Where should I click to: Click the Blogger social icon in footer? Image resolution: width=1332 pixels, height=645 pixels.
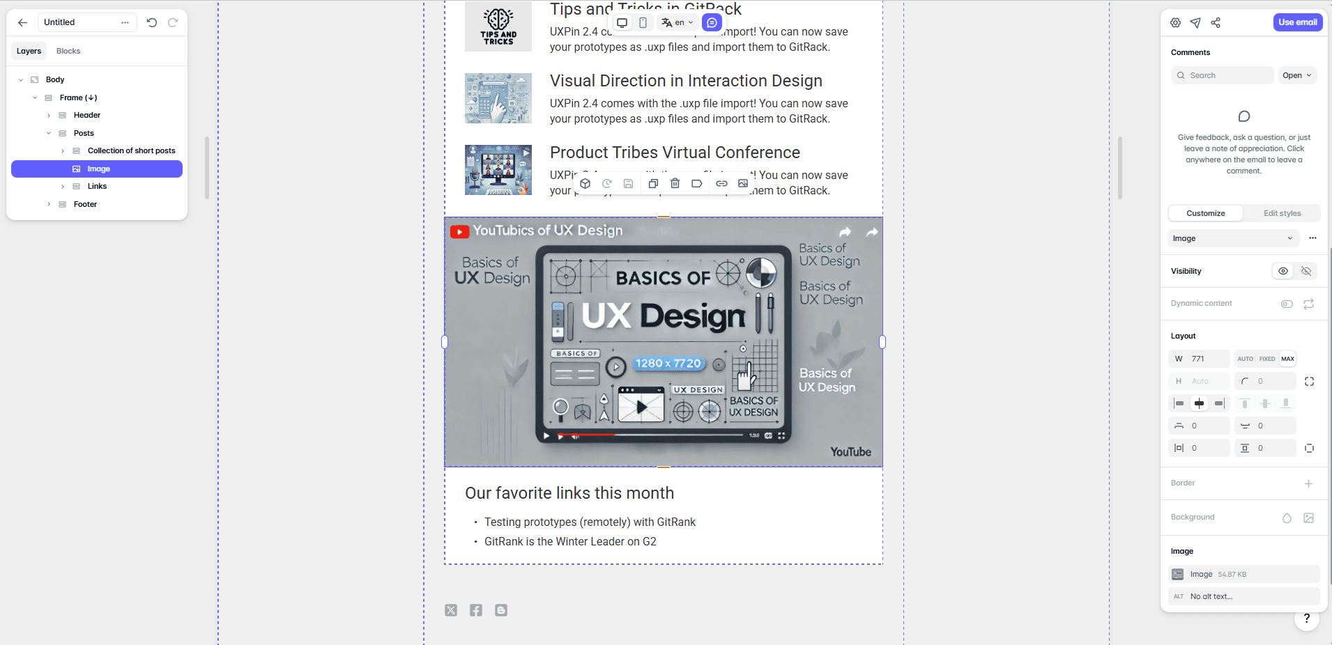pos(501,610)
